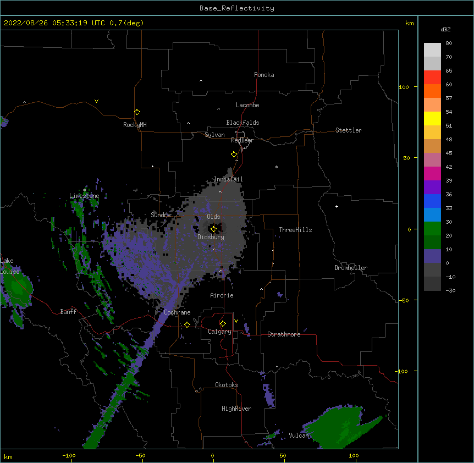Click the Okotoks label
Image resolution: width=474 pixels, height=463 pixels.
click(x=227, y=385)
